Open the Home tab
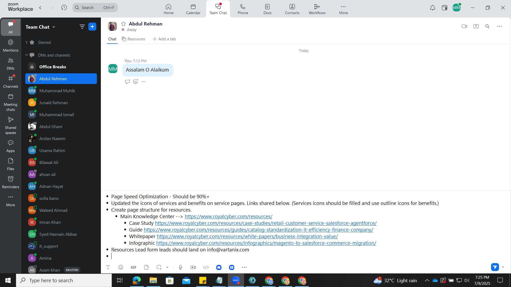 pos(168,9)
